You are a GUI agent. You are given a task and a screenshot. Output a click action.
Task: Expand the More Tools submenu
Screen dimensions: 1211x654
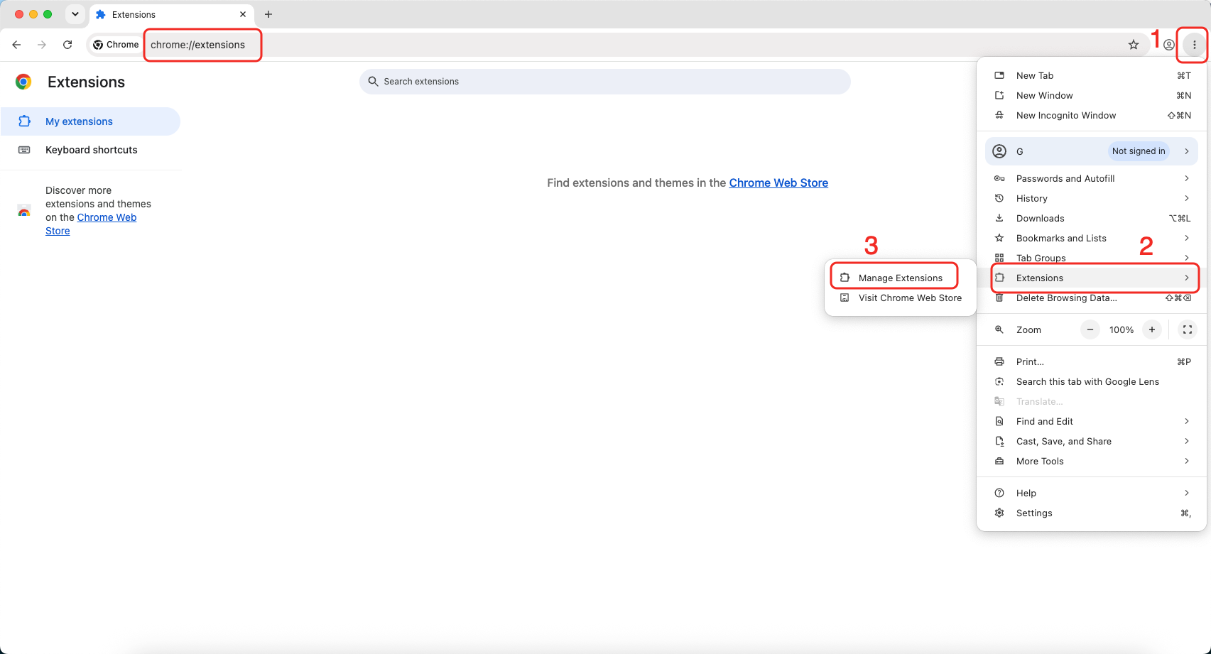[x=1092, y=461]
